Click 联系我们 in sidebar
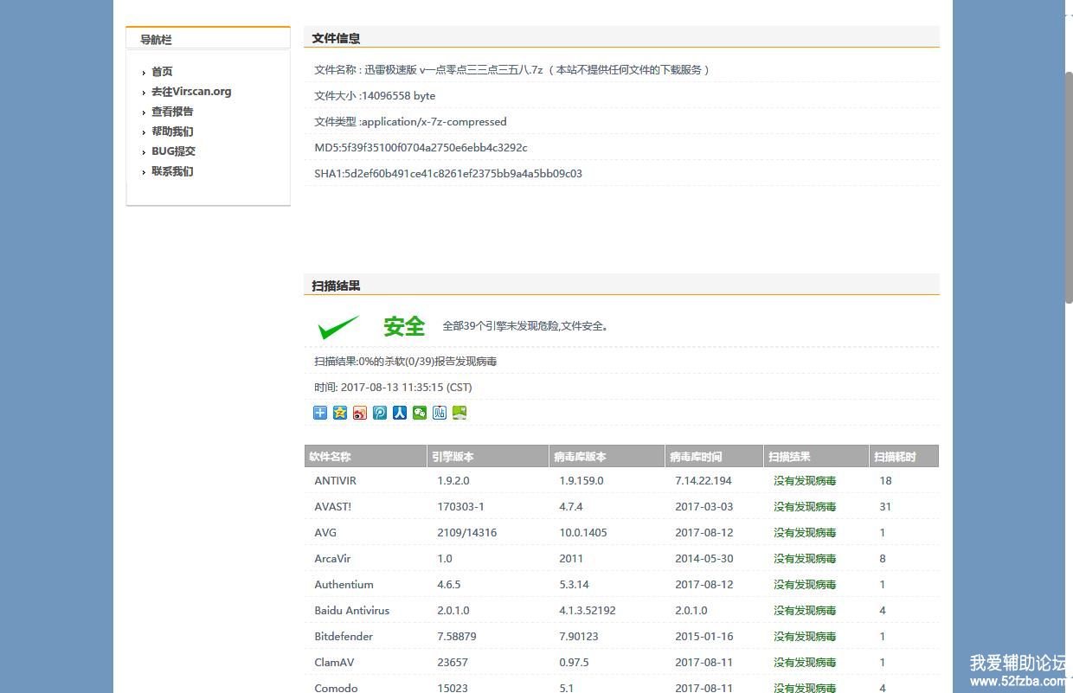 [x=172, y=171]
